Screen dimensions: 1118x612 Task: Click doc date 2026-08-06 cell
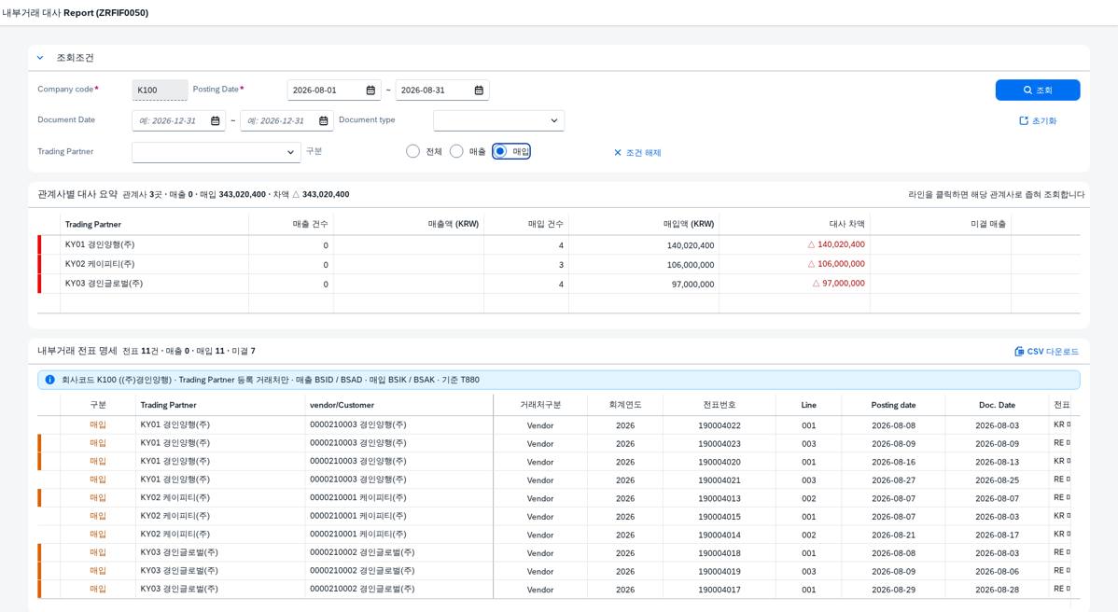[x=997, y=571]
